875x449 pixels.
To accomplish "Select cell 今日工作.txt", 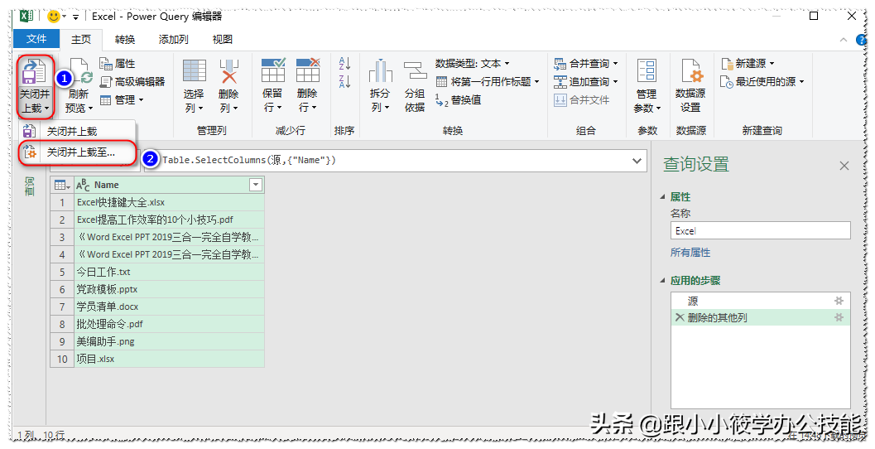I will (169, 272).
